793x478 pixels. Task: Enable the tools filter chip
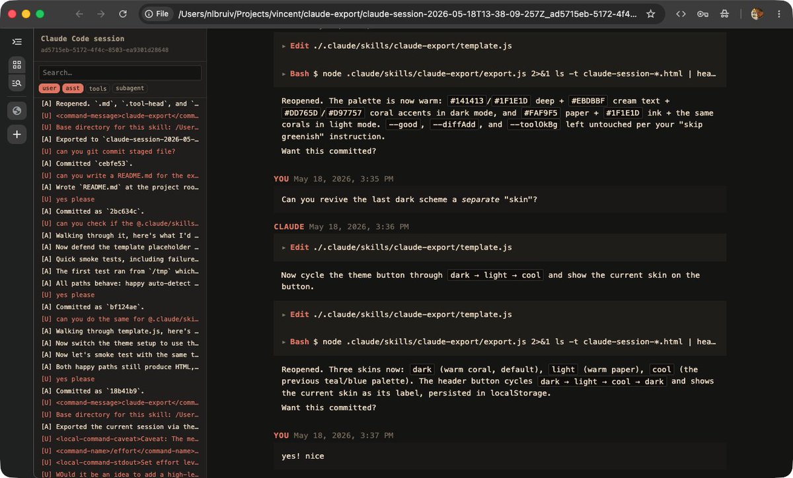[98, 88]
